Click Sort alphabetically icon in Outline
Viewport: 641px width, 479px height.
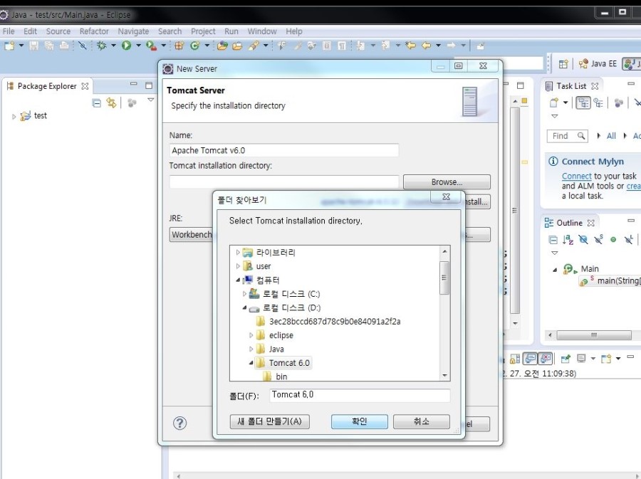(x=568, y=240)
